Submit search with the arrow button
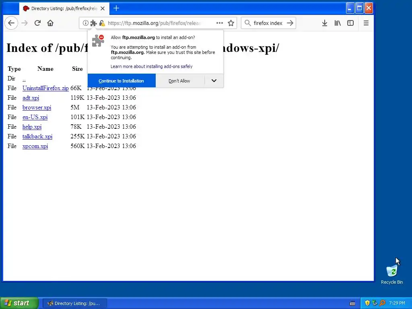The height and width of the screenshot is (309, 412). click(290, 23)
